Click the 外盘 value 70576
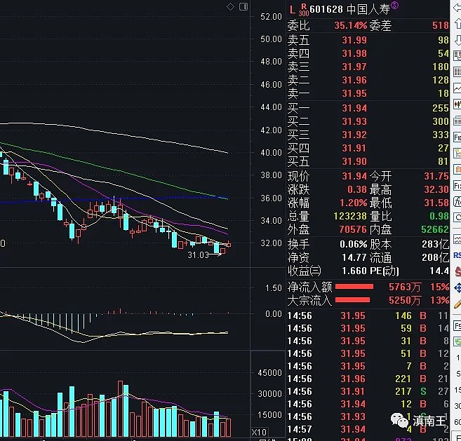The image size is (461, 441). [x=353, y=229]
